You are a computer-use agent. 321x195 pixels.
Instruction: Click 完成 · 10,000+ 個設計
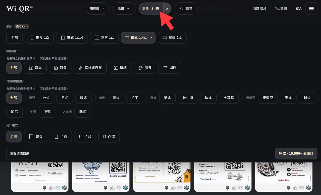pos(296,153)
